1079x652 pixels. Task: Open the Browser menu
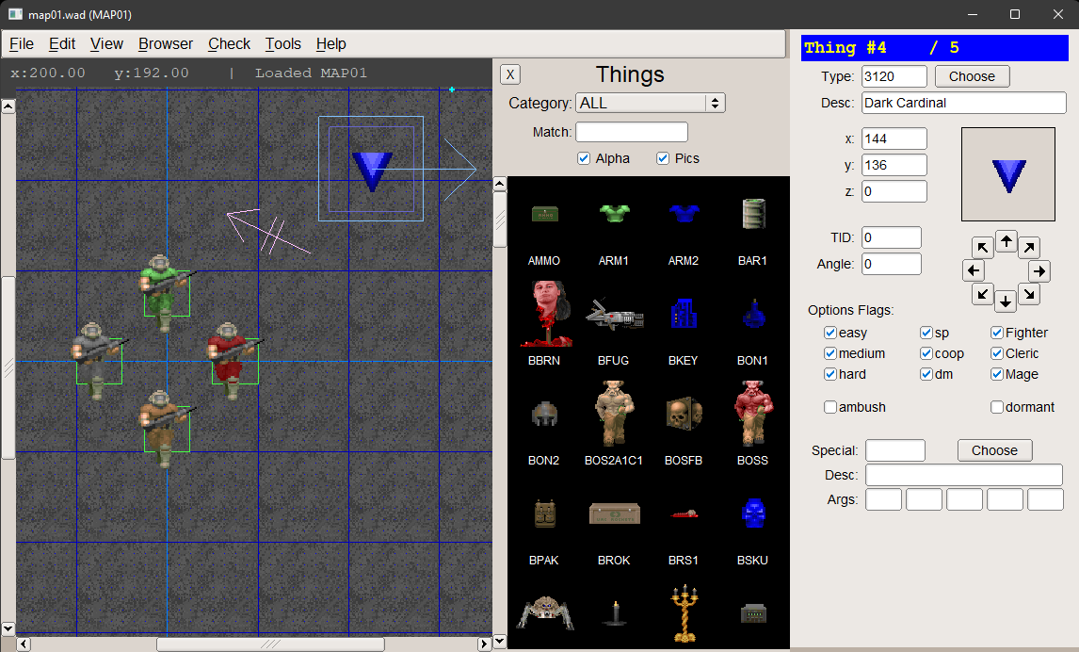pyautogui.click(x=166, y=44)
